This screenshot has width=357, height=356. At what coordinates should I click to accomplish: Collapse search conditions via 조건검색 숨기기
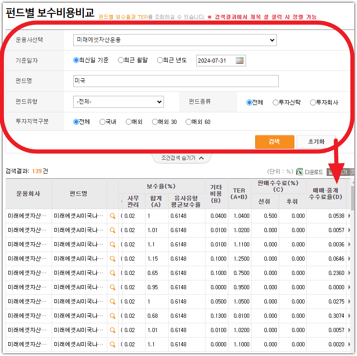pyautogui.click(x=182, y=158)
